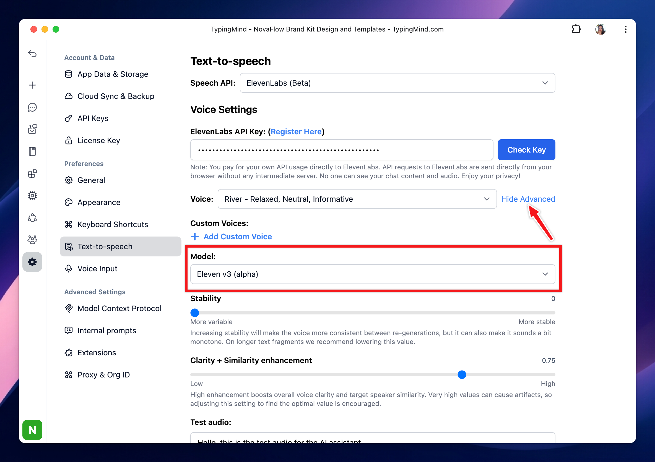The height and width of the screenshot is (462, 655).
Task: Open the Model dropdown showing Eleven v3
Action: tap(373, 274)
